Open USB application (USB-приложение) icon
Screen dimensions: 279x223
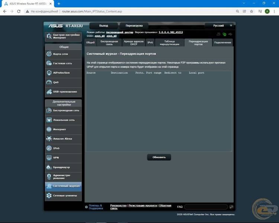click(x=49, y=91)
